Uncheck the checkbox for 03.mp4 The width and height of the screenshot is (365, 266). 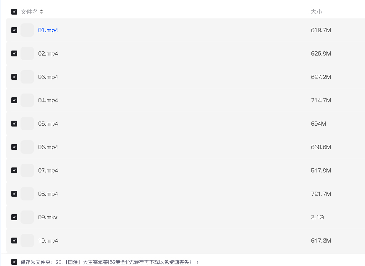(14, 77)
